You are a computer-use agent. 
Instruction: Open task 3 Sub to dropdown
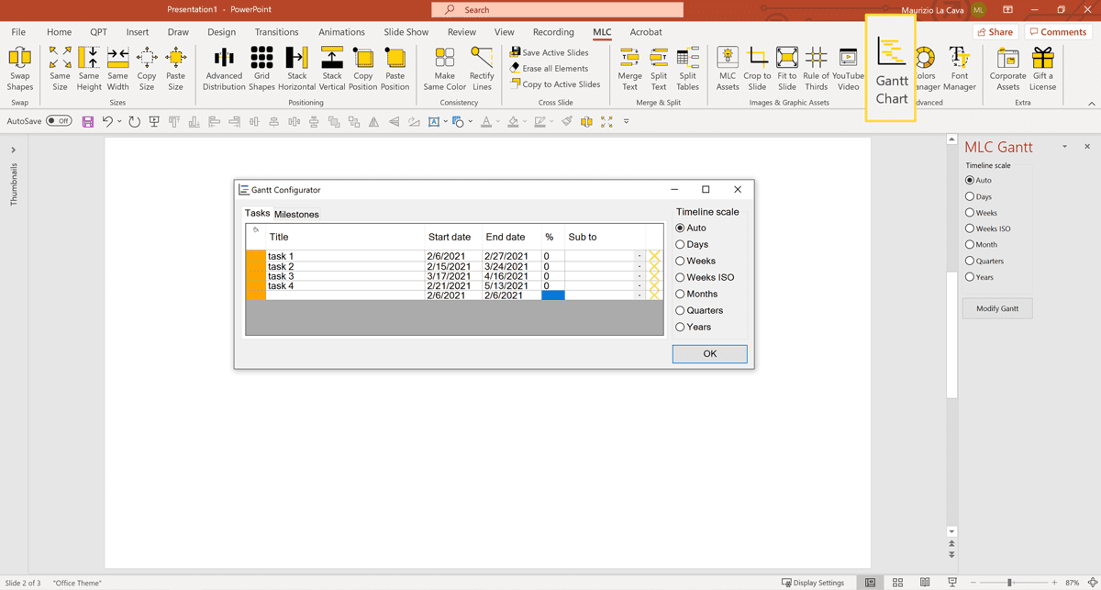pos(639,276)
